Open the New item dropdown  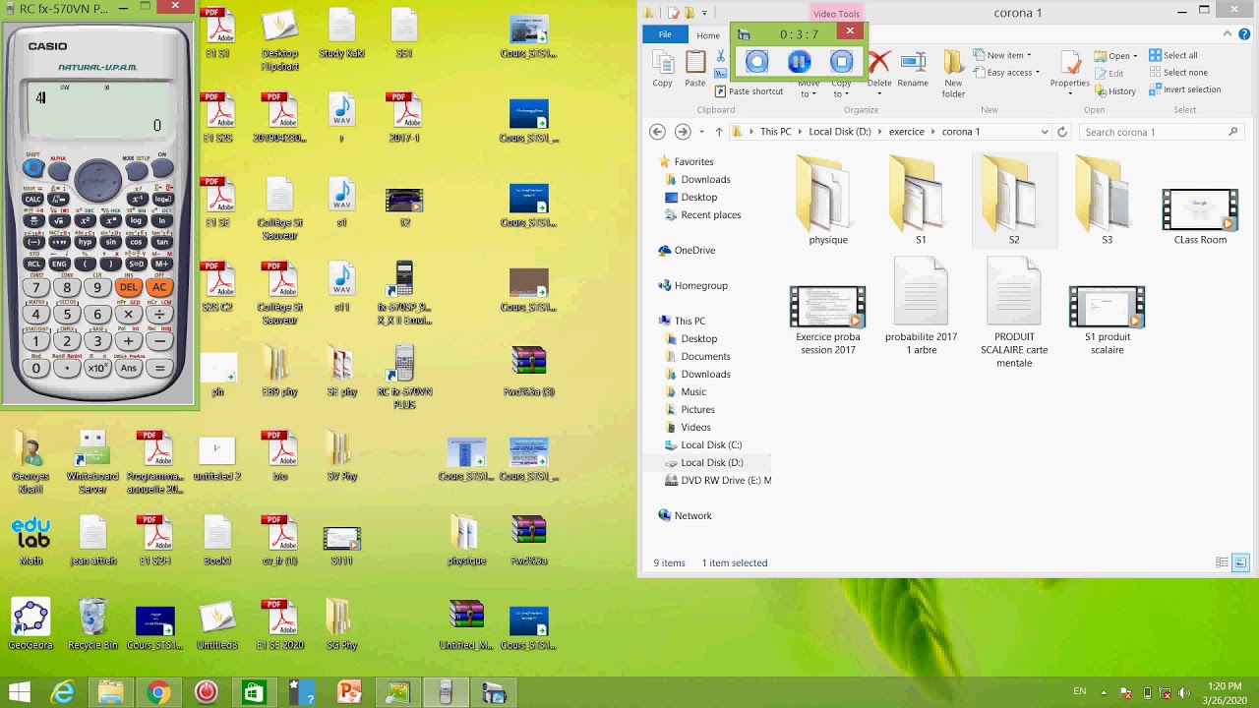1004,55
